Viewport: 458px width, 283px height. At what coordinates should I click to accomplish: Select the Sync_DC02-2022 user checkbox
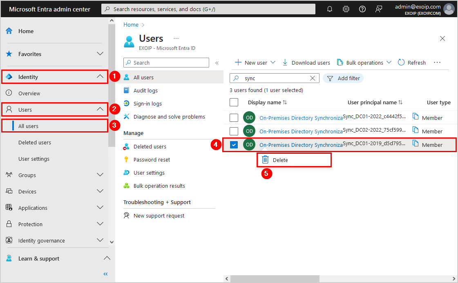(234, 131)
